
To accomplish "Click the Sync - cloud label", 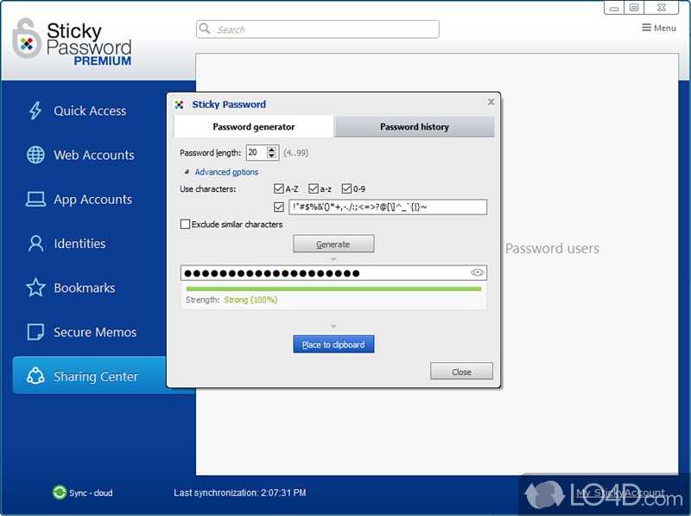I will [x=91, y=493].
